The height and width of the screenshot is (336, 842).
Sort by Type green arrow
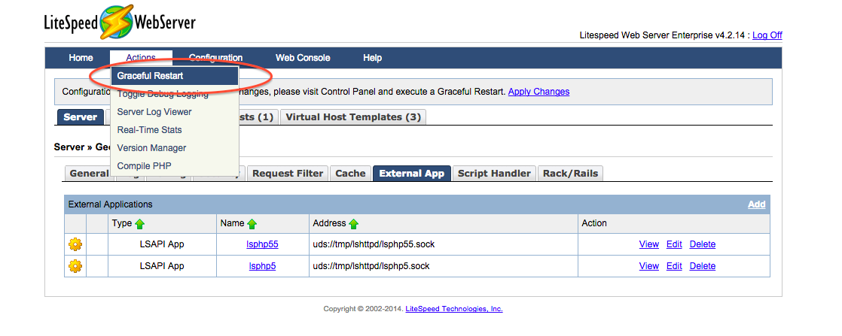coord(139,223)
